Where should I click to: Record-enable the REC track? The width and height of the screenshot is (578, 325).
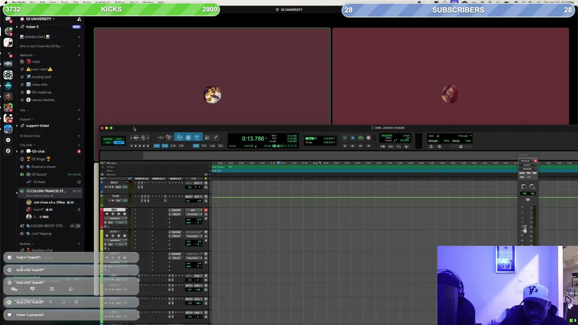click(x=107, y=214)
